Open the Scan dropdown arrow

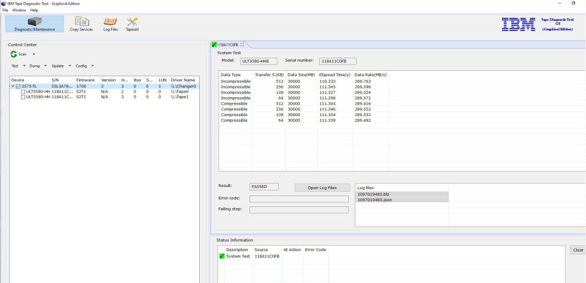point(34,54)
